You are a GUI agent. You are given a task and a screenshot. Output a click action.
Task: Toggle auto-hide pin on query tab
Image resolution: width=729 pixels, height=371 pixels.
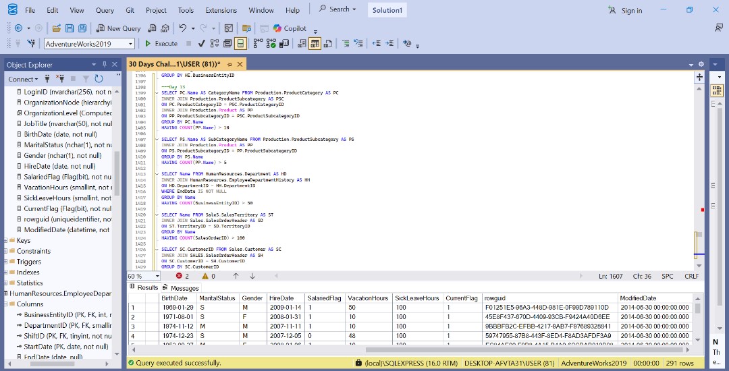[230, 64]
